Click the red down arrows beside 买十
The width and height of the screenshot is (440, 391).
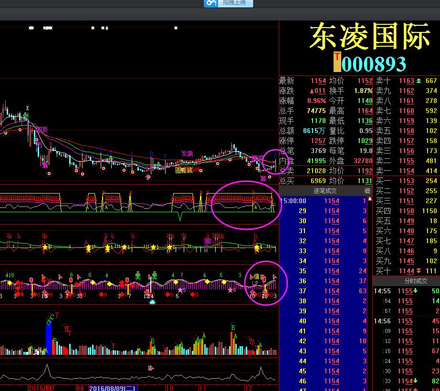[419, 271]
